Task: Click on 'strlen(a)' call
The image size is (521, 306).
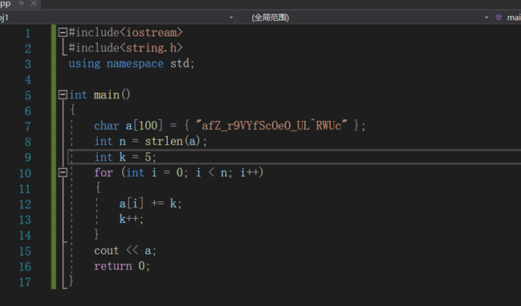Action: click(173, 141)
